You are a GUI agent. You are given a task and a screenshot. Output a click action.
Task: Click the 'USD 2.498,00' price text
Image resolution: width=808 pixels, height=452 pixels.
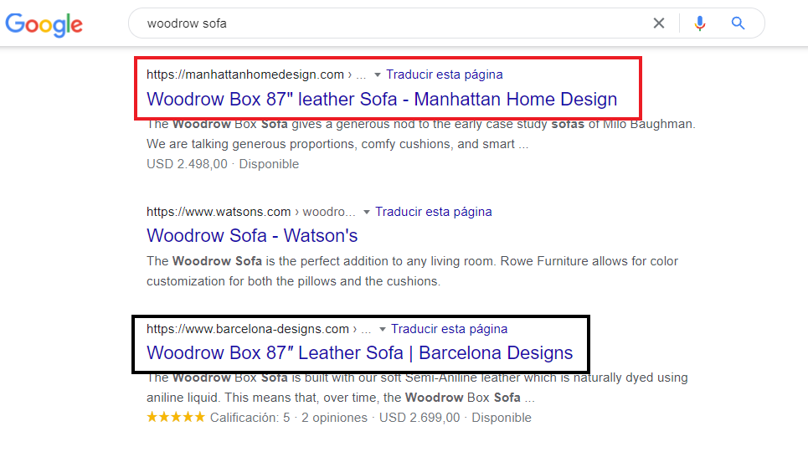187,164
